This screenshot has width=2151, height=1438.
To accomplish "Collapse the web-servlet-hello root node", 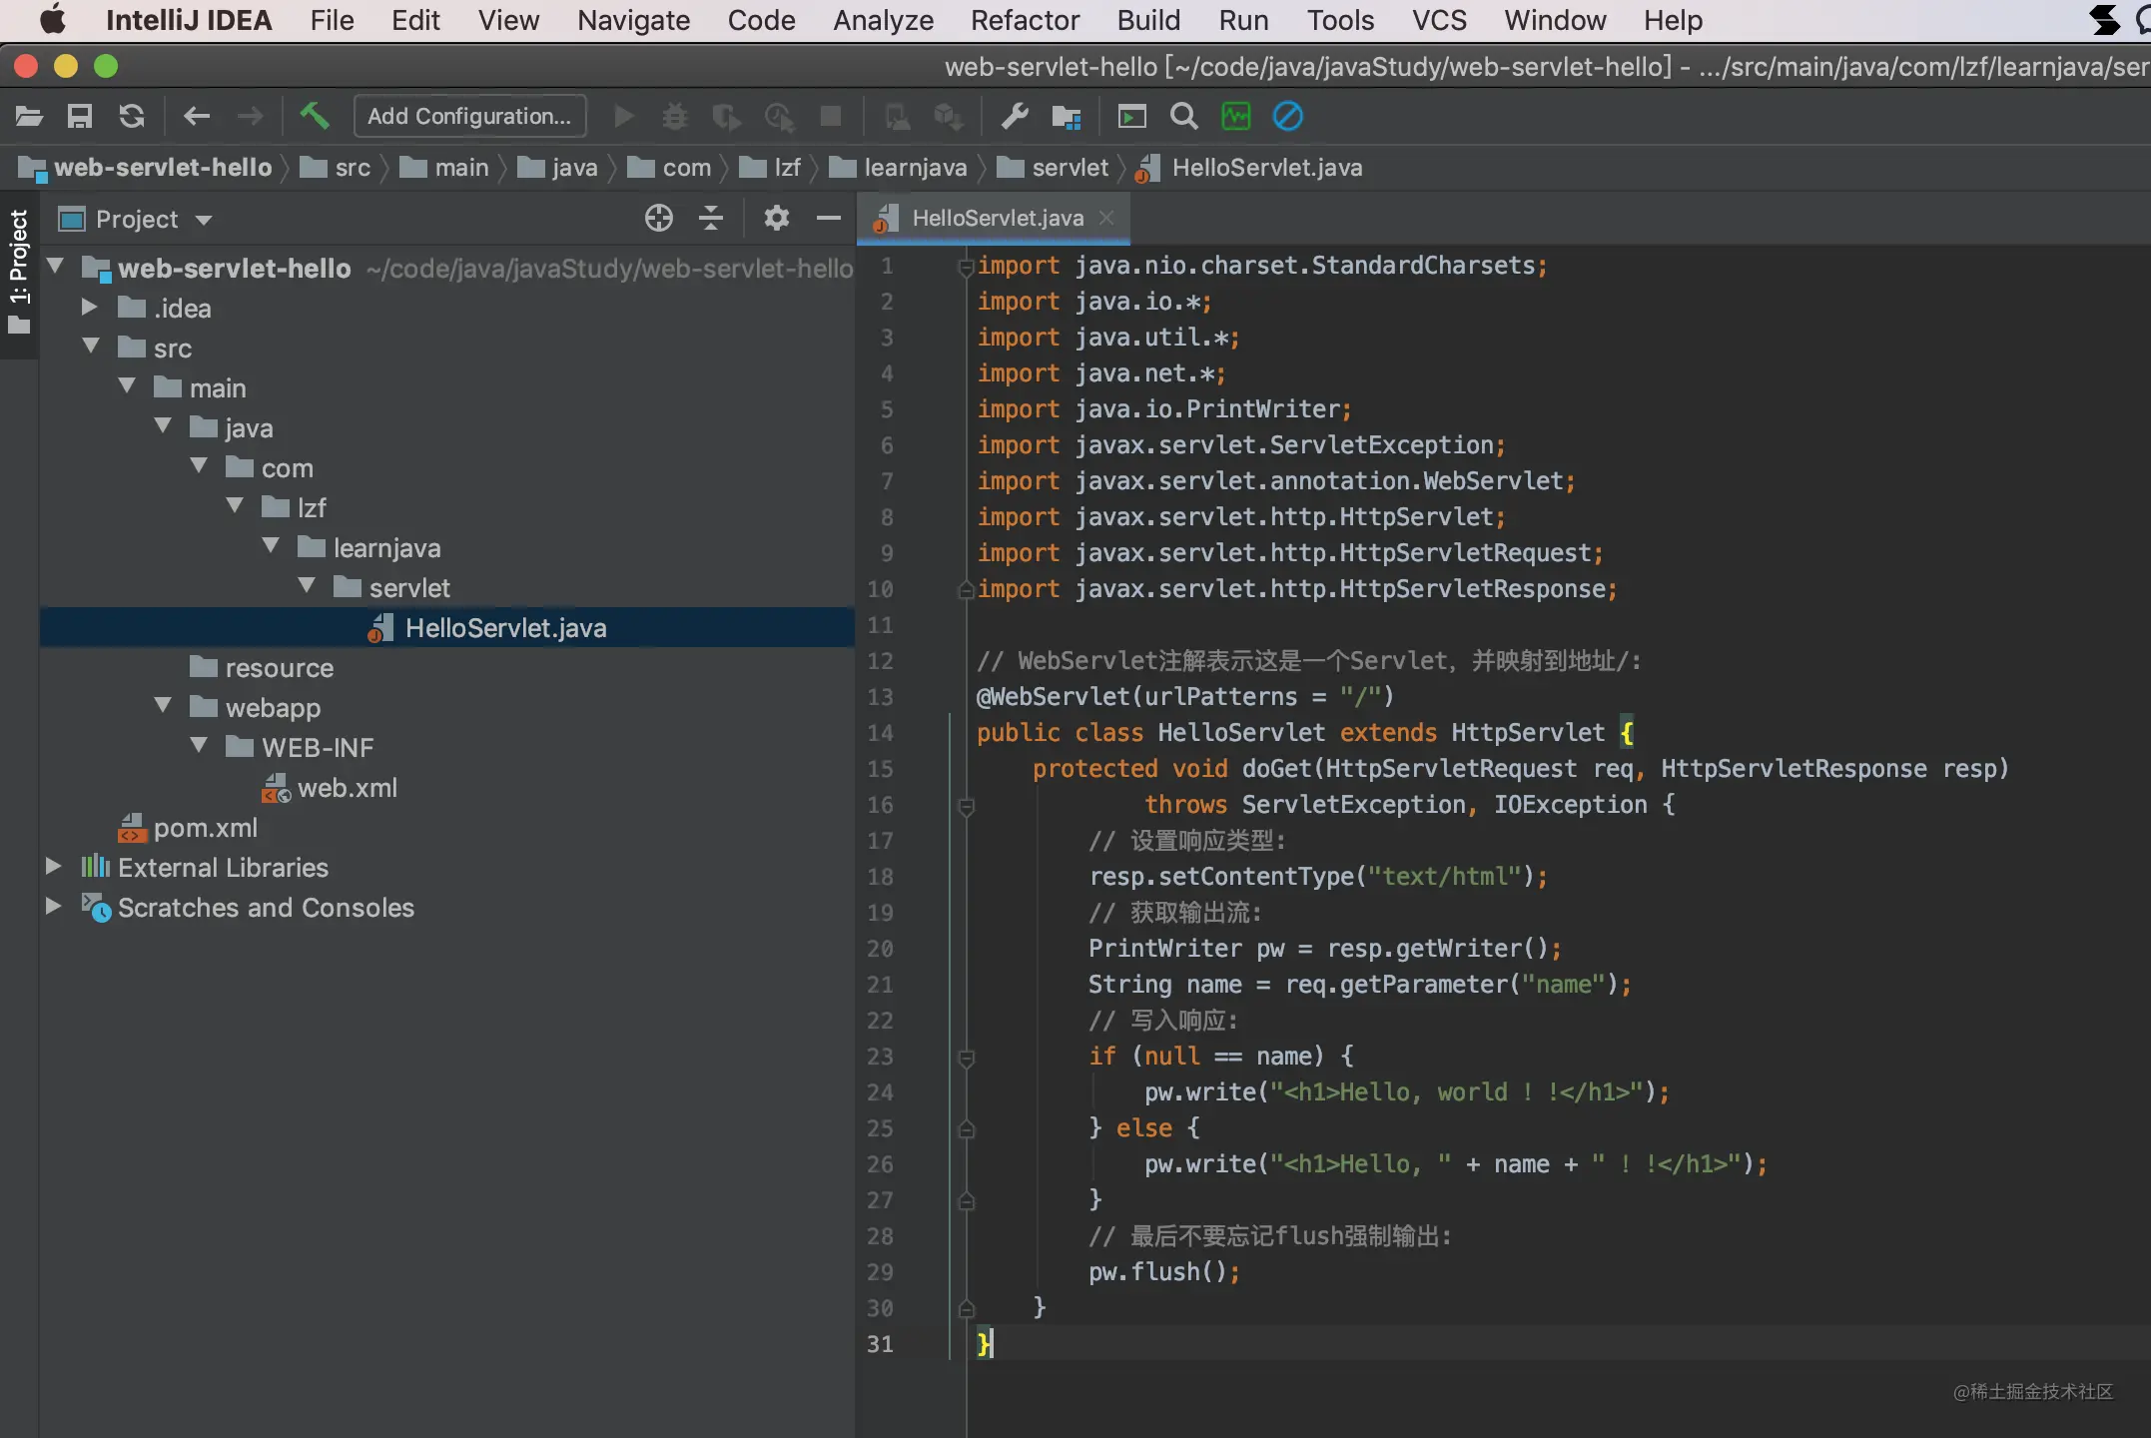I will (56, 267).
